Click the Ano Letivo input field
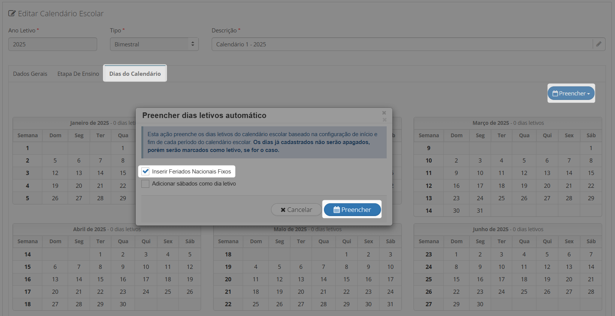The height and width of the screenshot is (316, 615). coord(53,44)
